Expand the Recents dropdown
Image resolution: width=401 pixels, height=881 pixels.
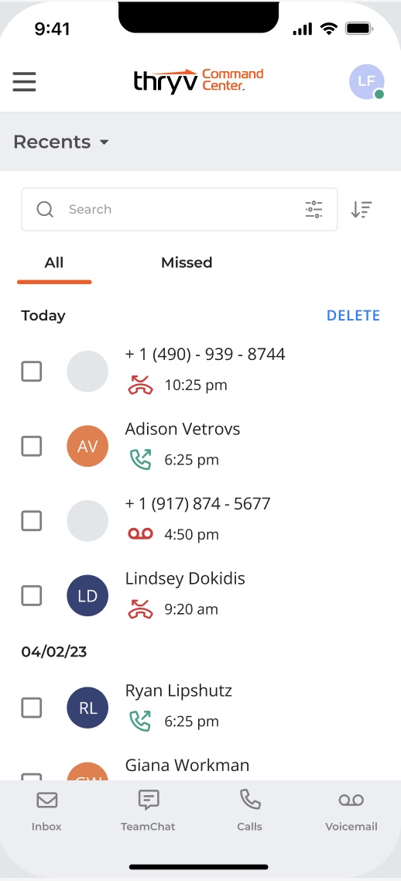pos(60,142)
